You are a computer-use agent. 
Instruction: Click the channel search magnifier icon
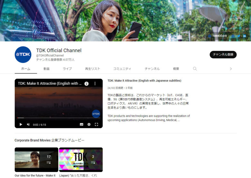(195, 69)
